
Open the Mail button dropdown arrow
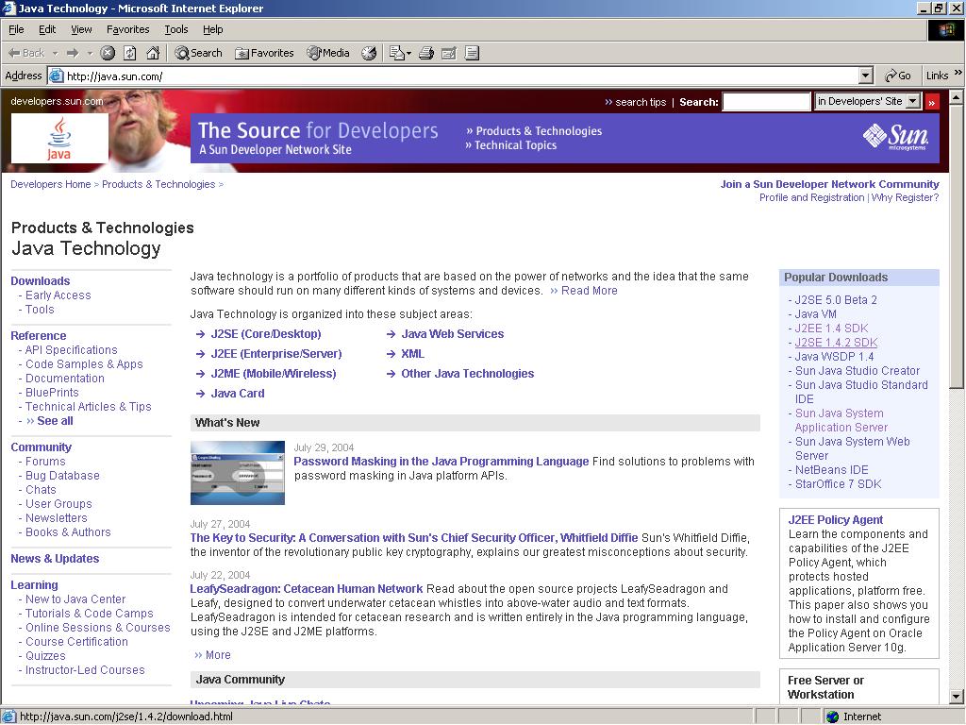[408, 54]
